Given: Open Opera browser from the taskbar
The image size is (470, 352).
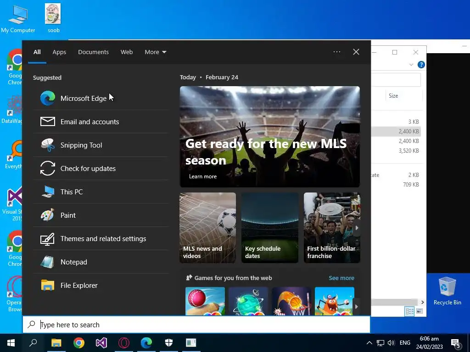Looking at the screenshot, I should click(x=124, y=343).
